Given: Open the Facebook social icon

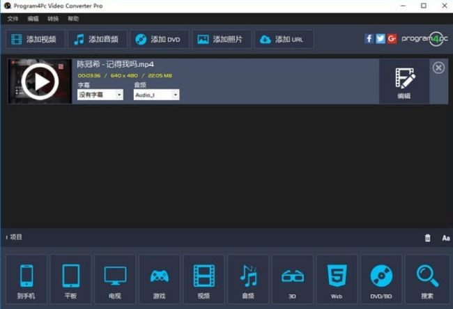Looking at the screenshot, I should coord(369,38).
